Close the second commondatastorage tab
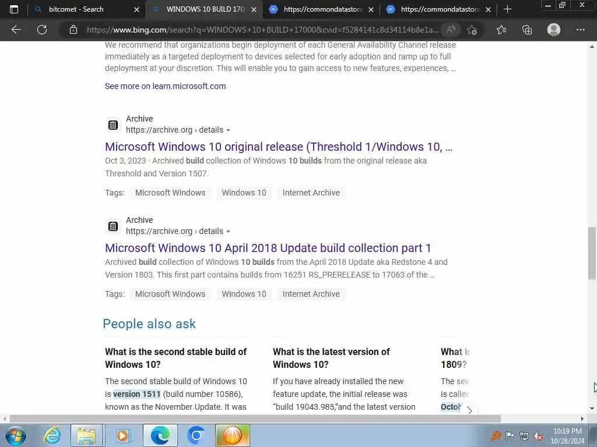 pos(488,9)
